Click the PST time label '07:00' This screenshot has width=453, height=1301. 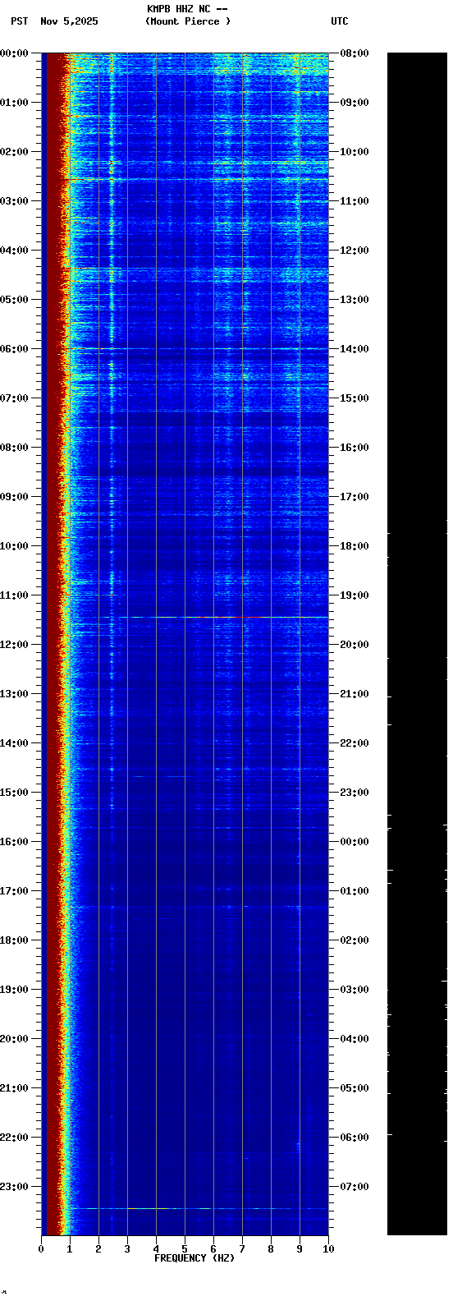(x=14, y=398)
